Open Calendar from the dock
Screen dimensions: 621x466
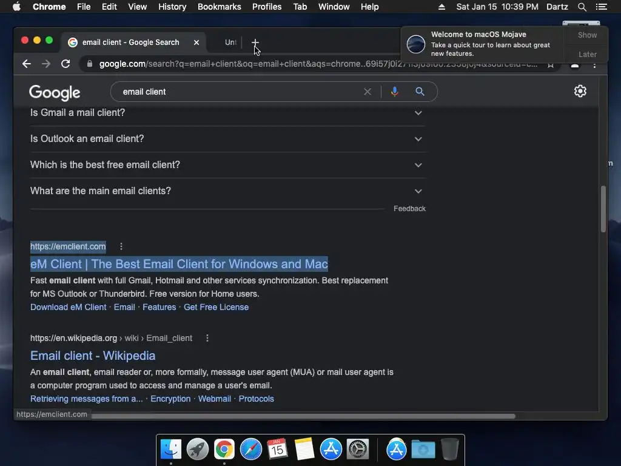pyautogui.click(x=277, y=450)
